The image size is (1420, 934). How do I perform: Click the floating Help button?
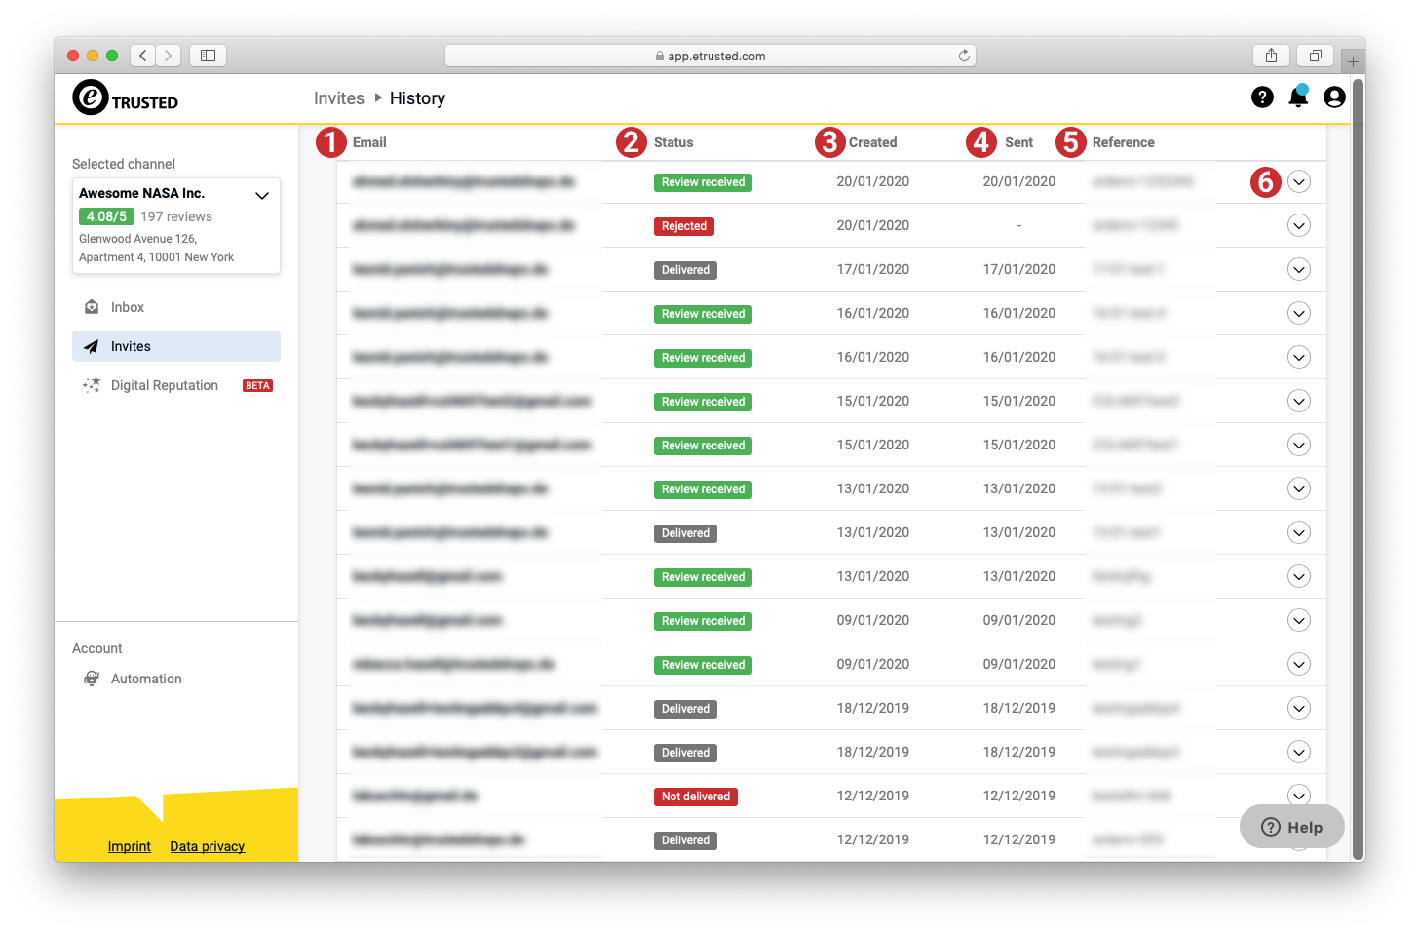click(x=1292, y=827)
